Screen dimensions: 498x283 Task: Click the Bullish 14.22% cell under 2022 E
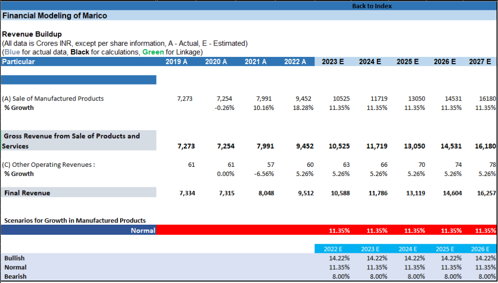[x=339, y=258]
